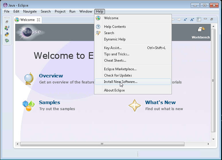Open the What's New link
Viewport: 222px width, 160px height.
(160, 102)
